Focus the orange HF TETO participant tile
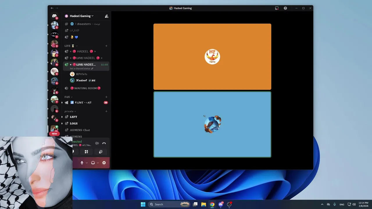372x209 pixels. (212, 57)
